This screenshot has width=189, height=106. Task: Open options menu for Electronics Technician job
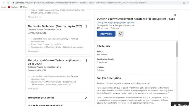87,26
